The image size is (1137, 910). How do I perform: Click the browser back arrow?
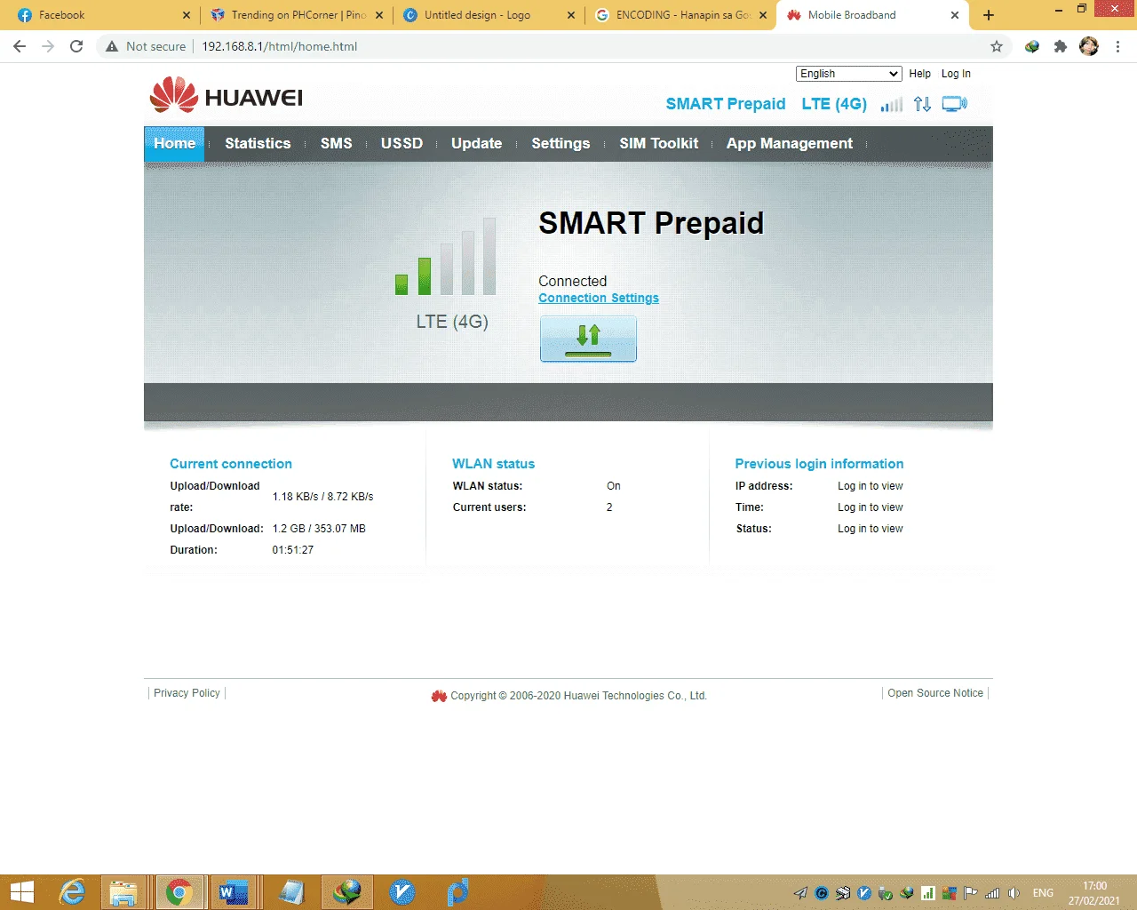pyautogui.click(x=20, y=46)
